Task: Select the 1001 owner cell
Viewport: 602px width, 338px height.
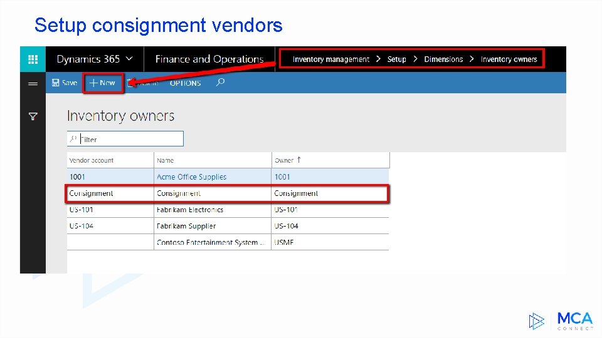Action: pos(330,177)
